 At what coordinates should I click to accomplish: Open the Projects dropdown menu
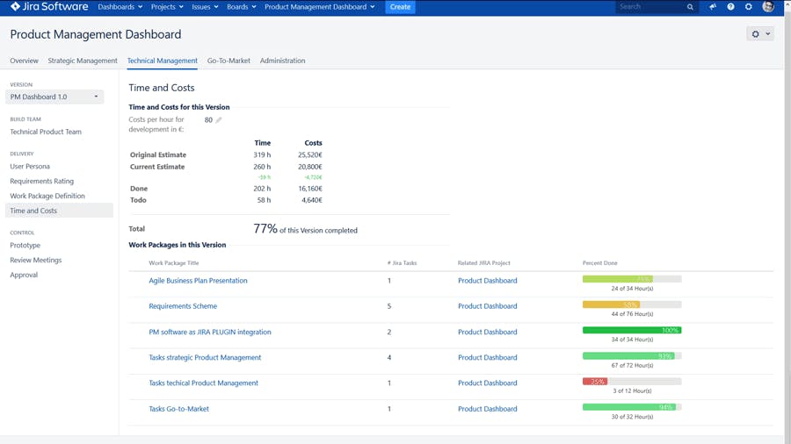(167, 7)
